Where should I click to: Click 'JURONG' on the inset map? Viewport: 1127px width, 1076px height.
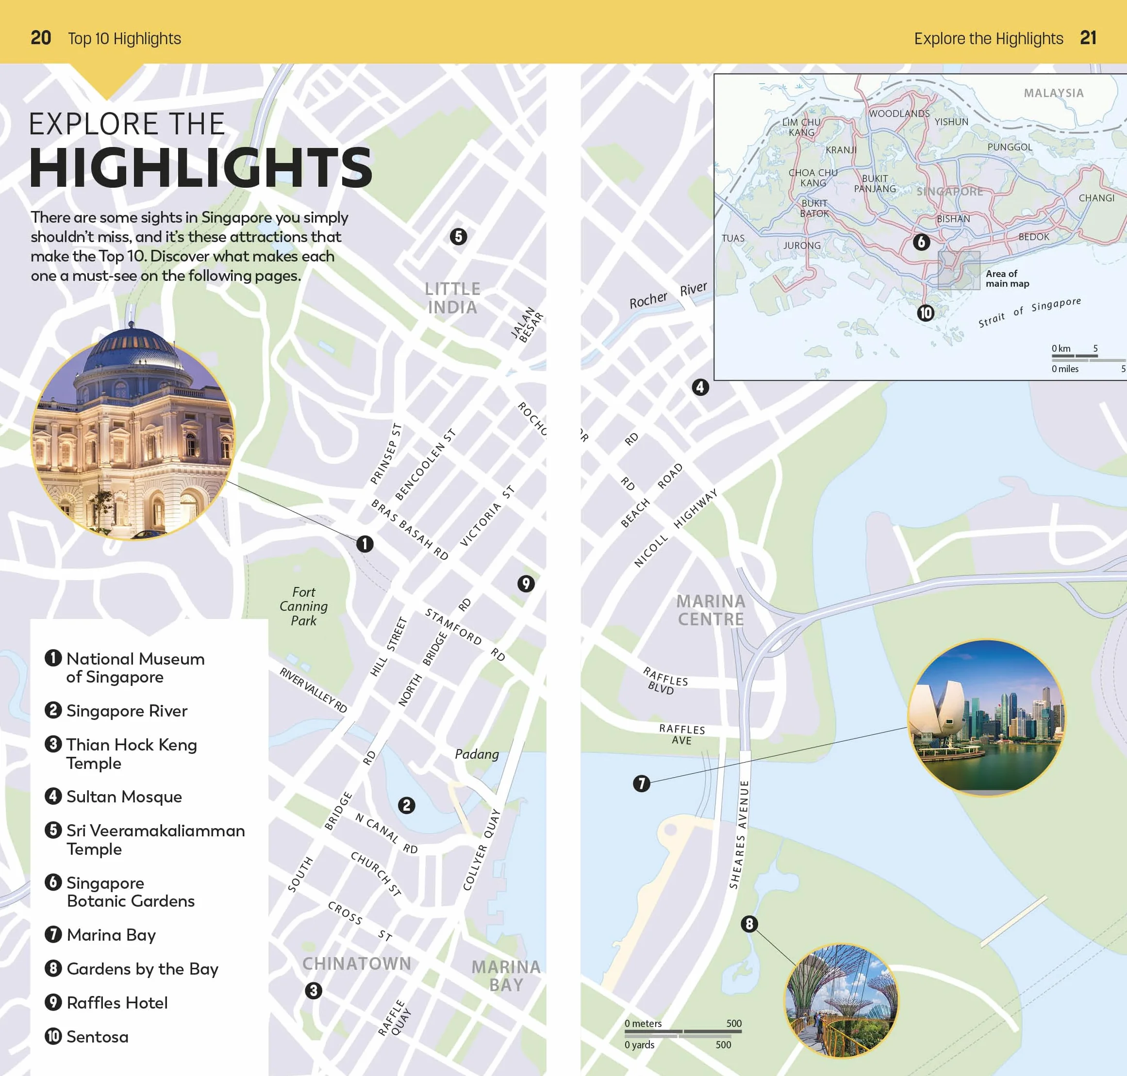pyautogui.click(x=802, y=245)
